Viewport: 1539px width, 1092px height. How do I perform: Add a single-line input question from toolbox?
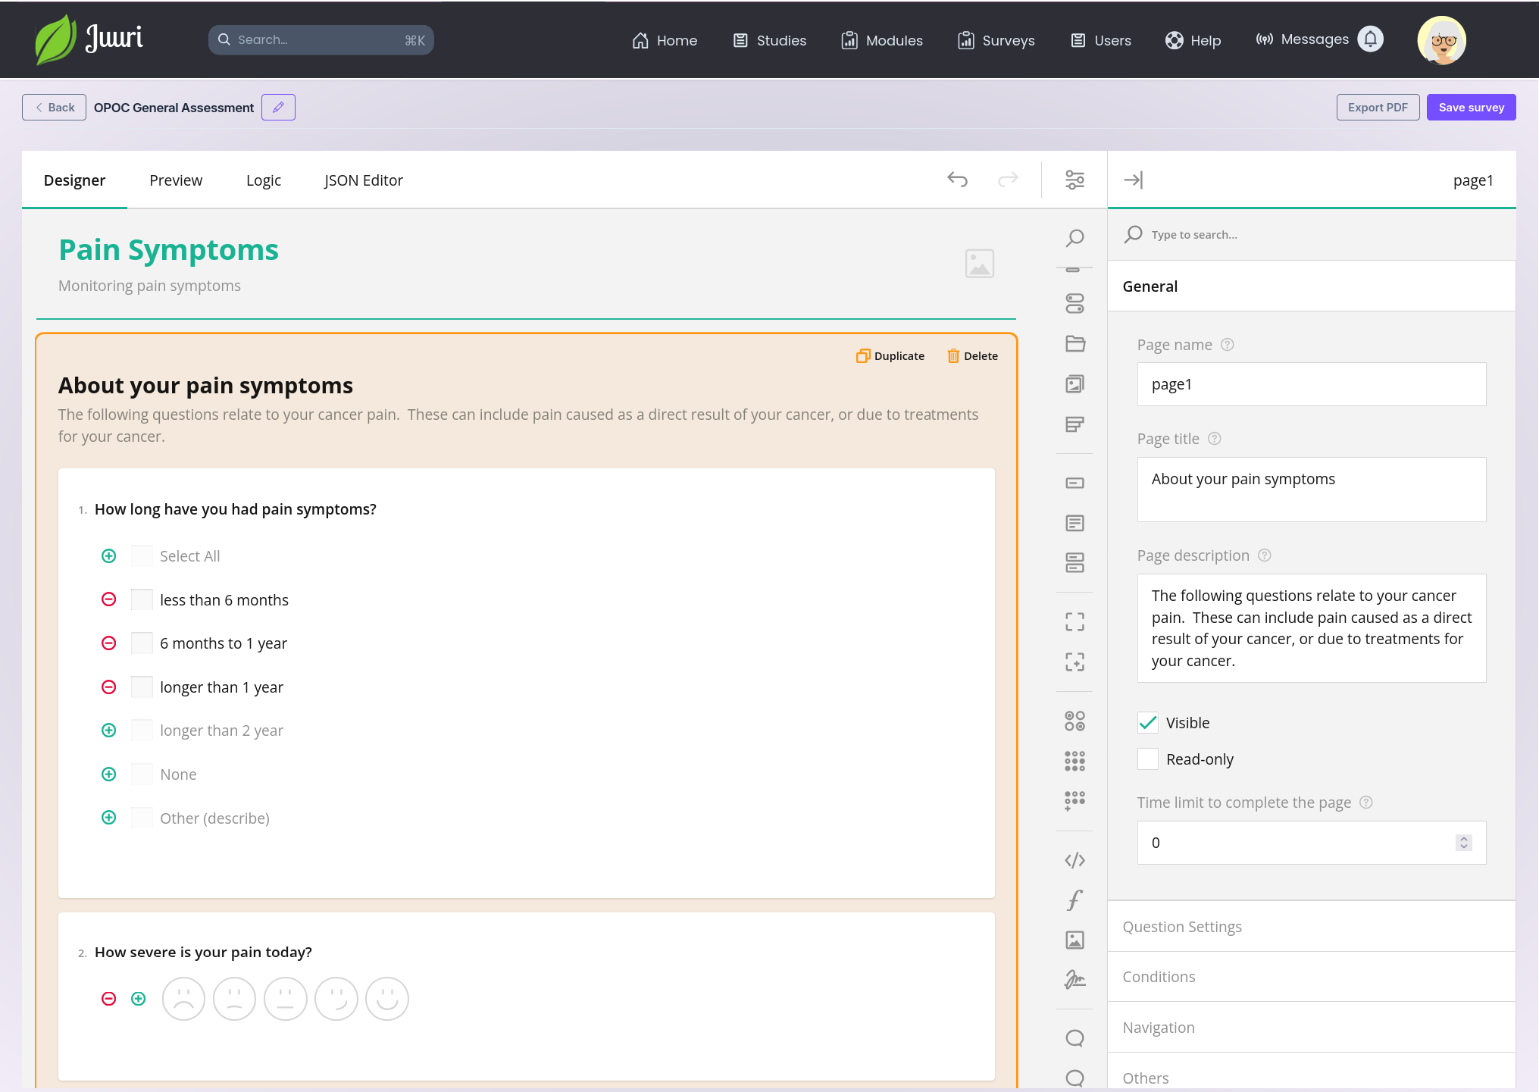click(x=1074, y=483)
